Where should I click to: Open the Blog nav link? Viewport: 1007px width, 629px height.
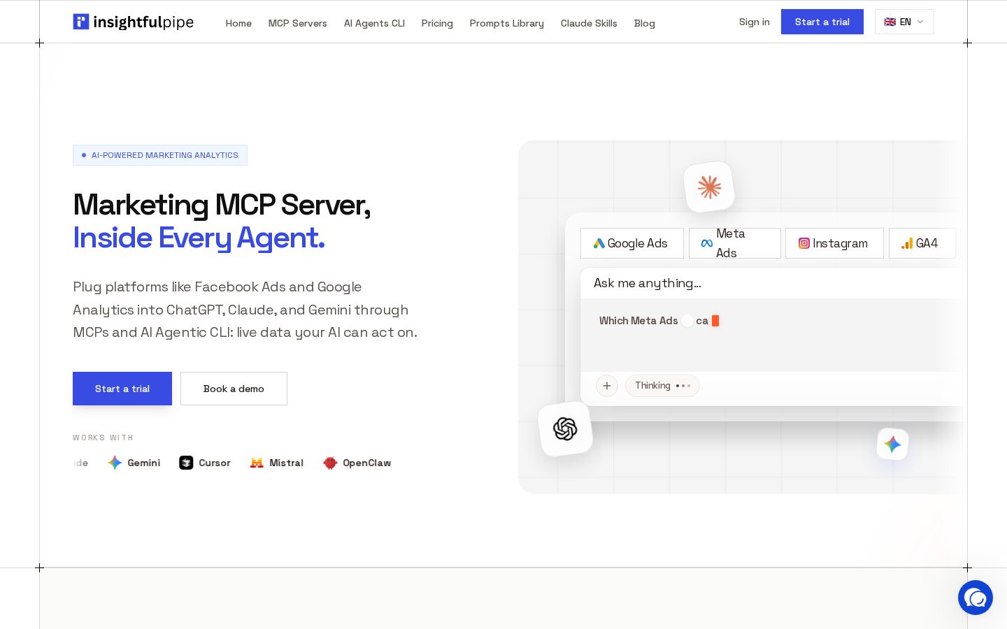click(645, 23)
